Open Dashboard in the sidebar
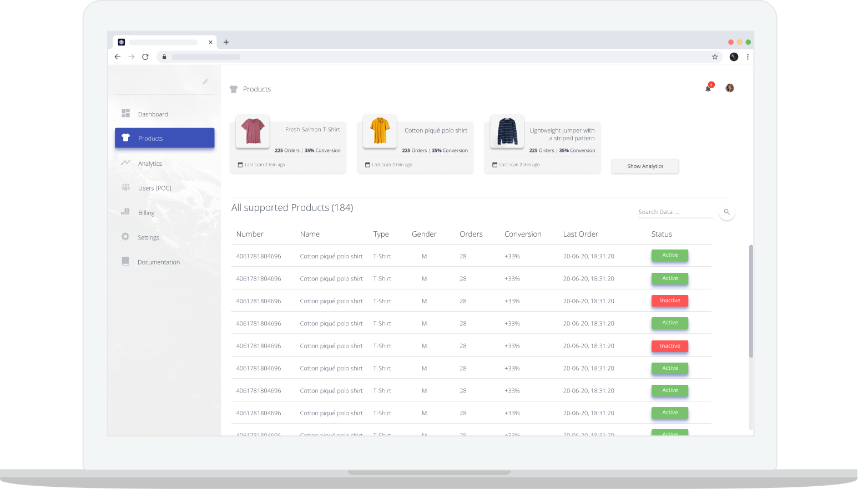The image size is (858, 489). (153, 114)
